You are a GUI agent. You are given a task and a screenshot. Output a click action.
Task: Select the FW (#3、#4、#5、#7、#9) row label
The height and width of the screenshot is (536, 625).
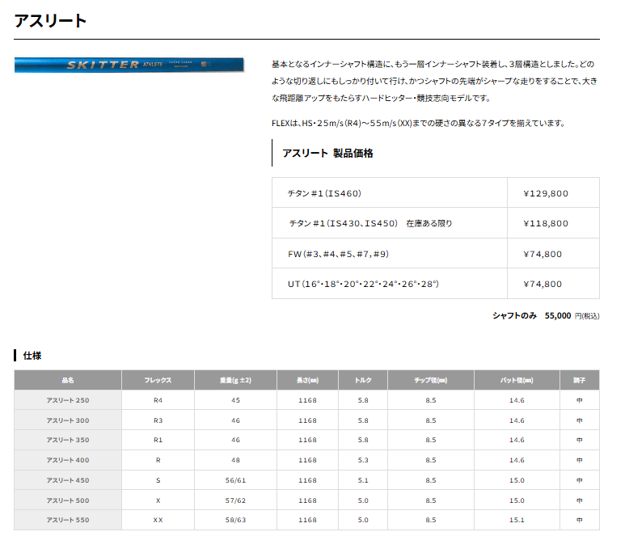[x=338, y=254]
